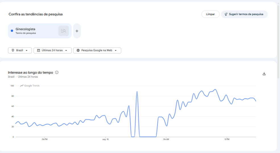Click the 06 AM marker on the time axis
The image size is (280, 153).
click(166, 139)
